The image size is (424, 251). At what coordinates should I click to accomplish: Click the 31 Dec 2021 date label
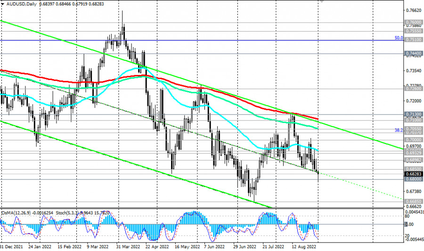point(11,246)
